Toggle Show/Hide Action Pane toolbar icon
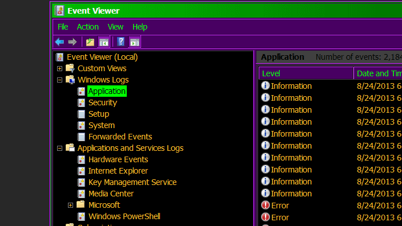 tap(135, 42)
